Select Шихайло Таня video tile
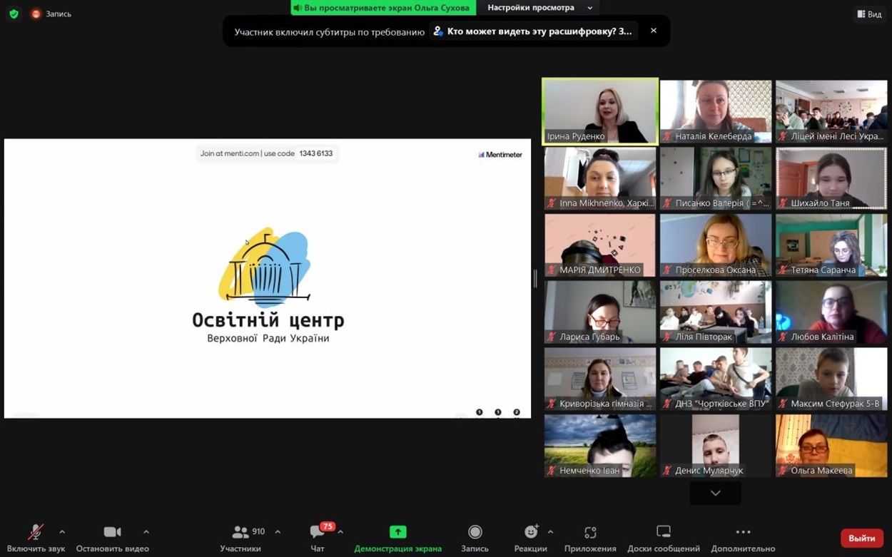892x557 pixels. pos(831,178)
